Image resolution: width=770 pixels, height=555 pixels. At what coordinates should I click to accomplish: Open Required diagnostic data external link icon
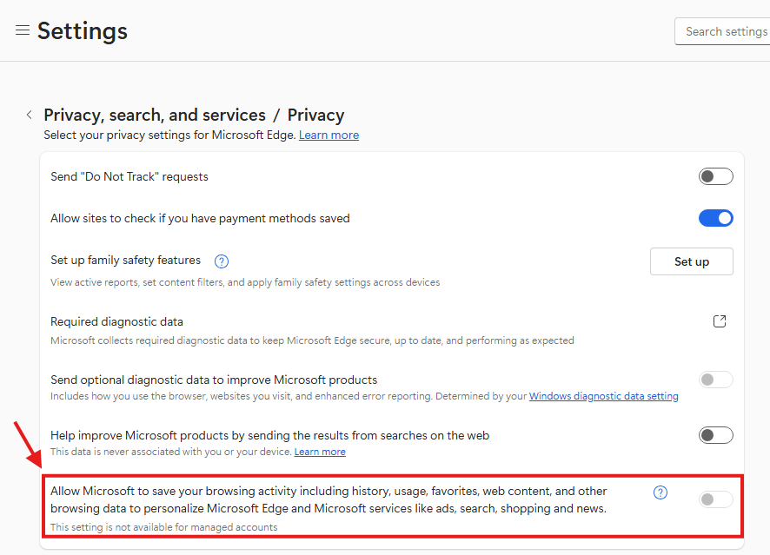719,321
